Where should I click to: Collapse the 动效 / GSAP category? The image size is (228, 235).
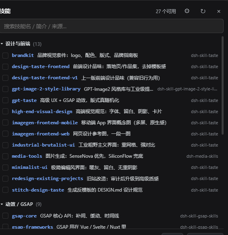point(2,204)
